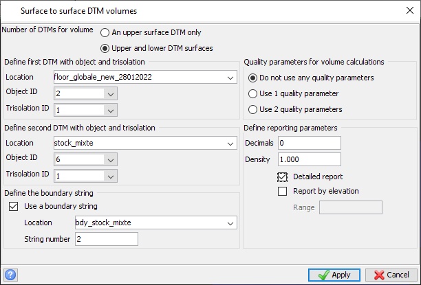Toggle the Detailed report checkbox
Viewport: 421px width, 285px height.
282,177
